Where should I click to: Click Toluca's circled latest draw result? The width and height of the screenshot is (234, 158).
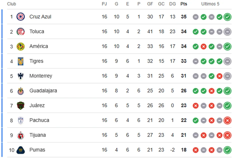227,32
